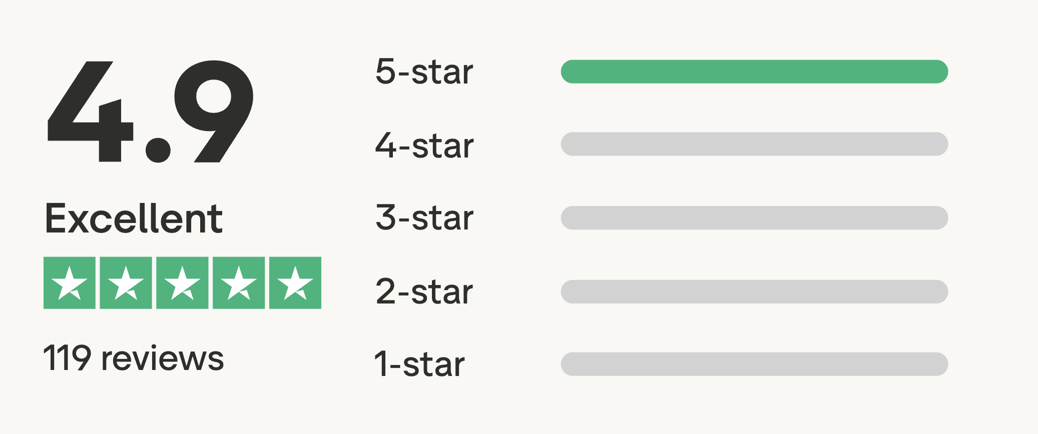The image size is (1038, 434).
Task: Click the second green star icon
Action: pyautogui.click(x=126, y=283)
